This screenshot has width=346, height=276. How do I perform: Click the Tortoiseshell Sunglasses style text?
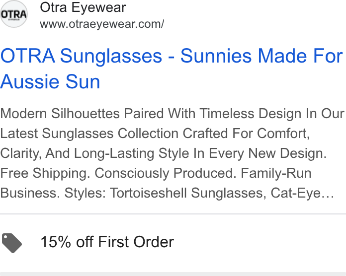click(x=188, y=193)
